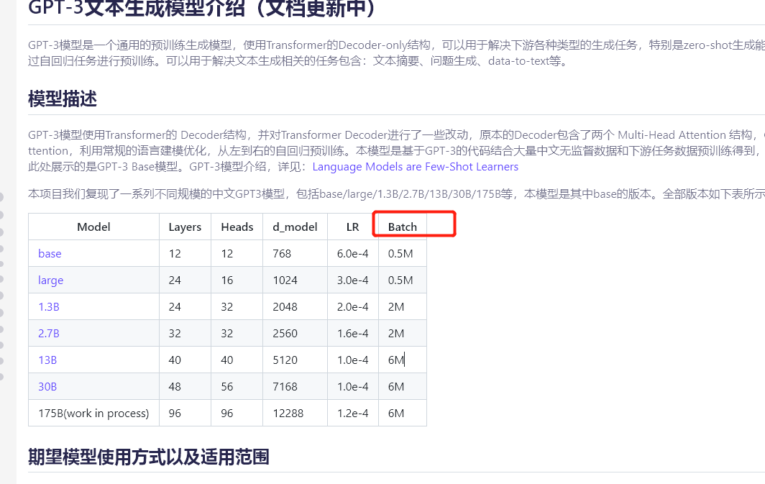Click the Heads column header

tap(237, 227)
